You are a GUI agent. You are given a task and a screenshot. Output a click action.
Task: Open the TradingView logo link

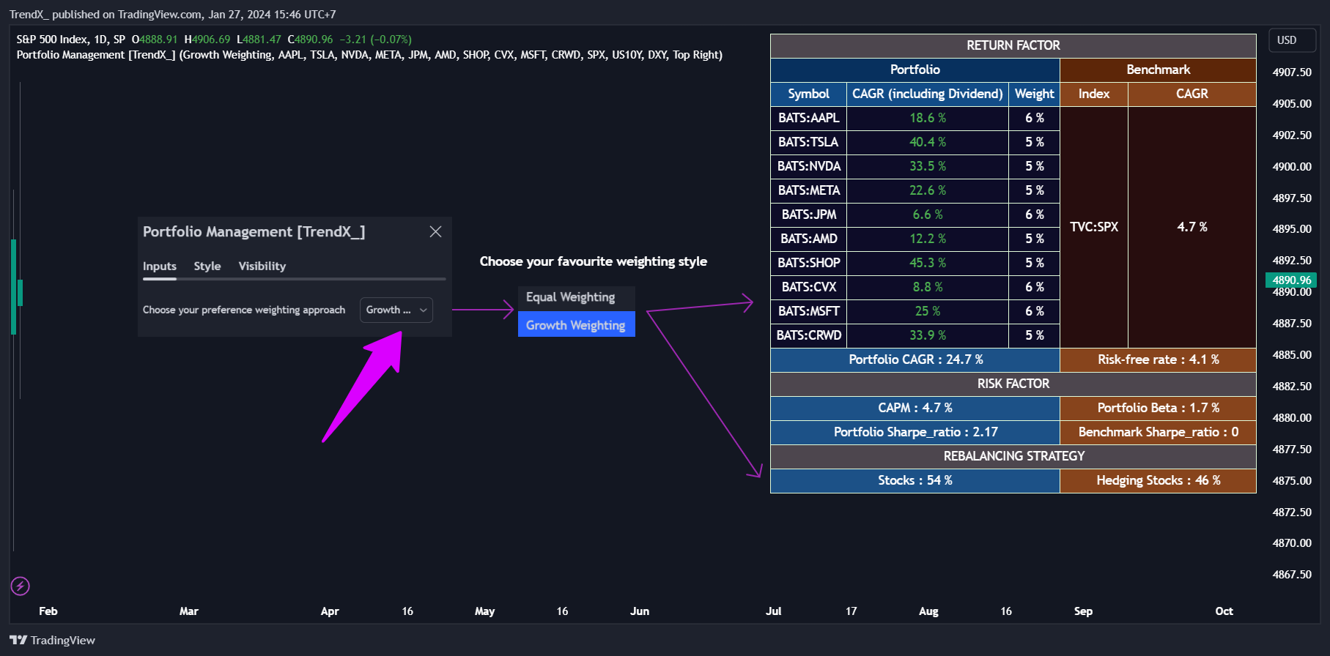point(53,640)
